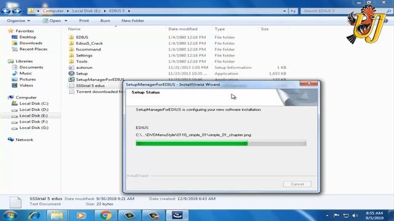394x221 pixels.
Task: Select the Setup application icon
Action: 71,74
